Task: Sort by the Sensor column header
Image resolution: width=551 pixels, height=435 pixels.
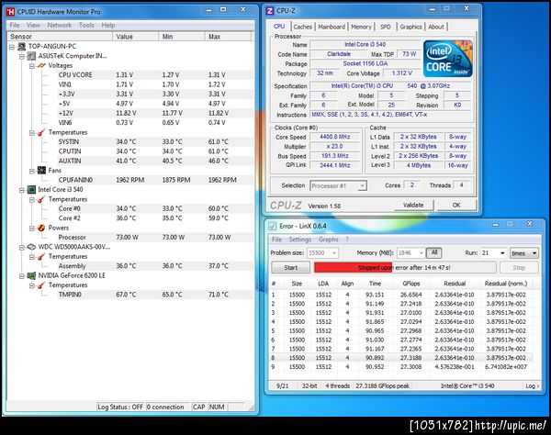Action: (60, 37)
